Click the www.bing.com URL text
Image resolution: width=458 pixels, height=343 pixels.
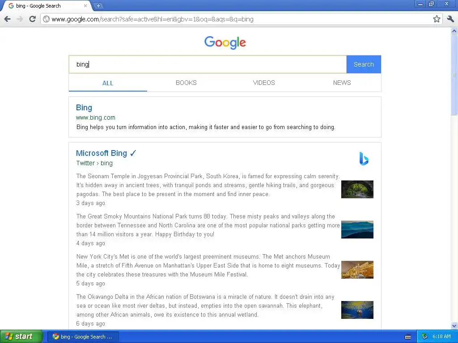click(96, 117)
